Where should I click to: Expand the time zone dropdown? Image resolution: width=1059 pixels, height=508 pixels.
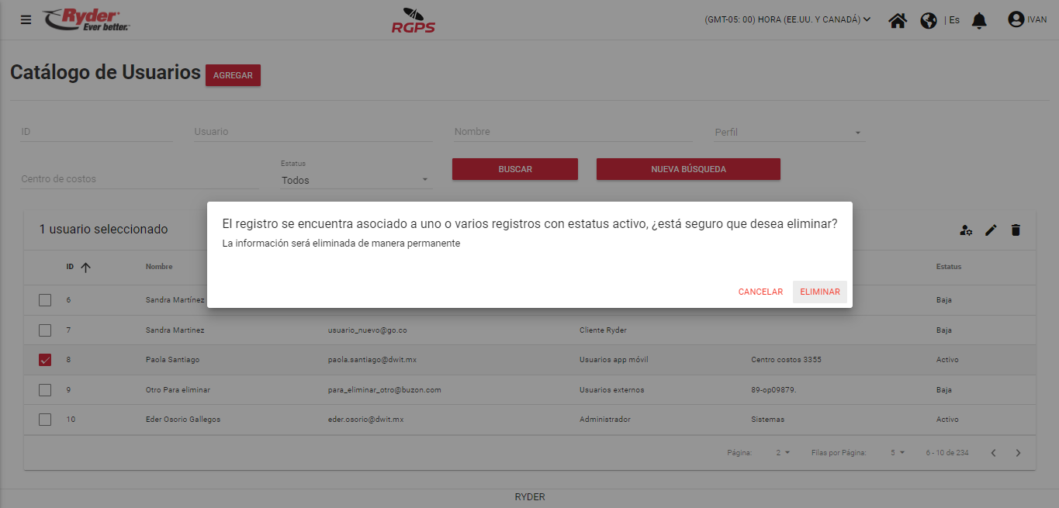787,19
